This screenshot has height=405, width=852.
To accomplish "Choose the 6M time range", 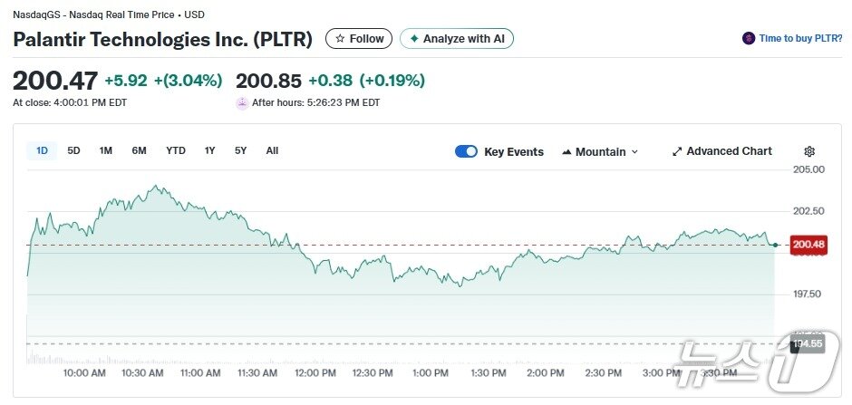I will tap(139, 150).
